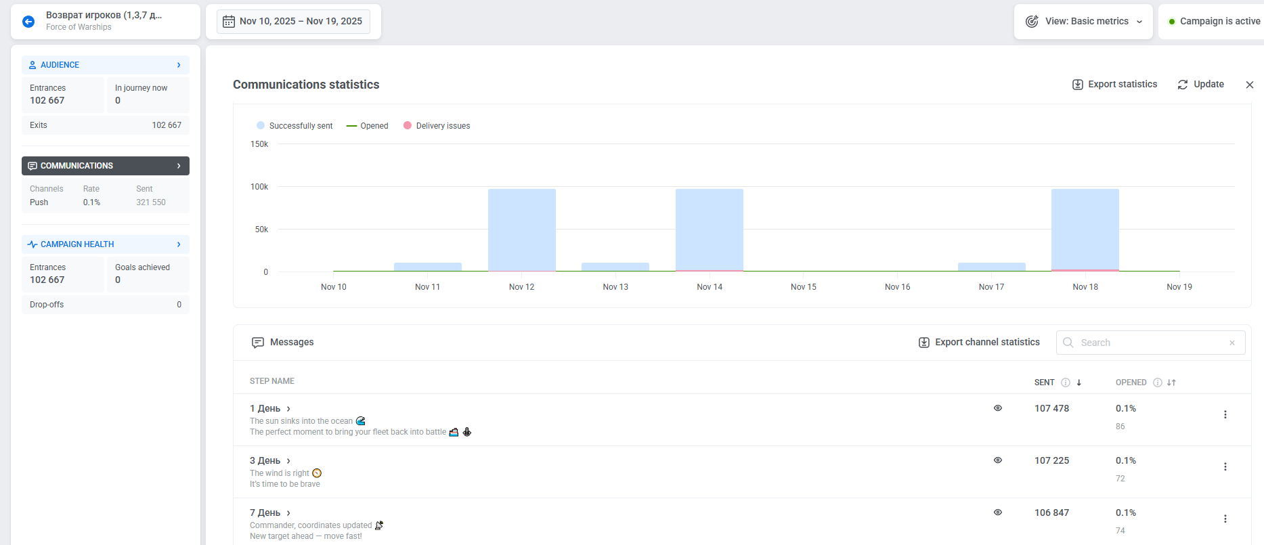Open the three-dot menu for 3 День
This screenshot has width=1264, height=545.
[1225, 466]
